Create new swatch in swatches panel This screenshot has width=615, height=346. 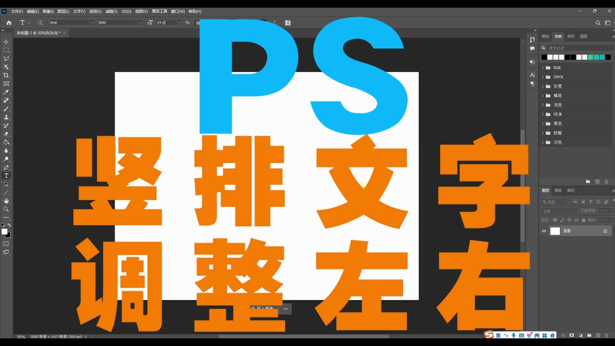(x=597, y=182)
